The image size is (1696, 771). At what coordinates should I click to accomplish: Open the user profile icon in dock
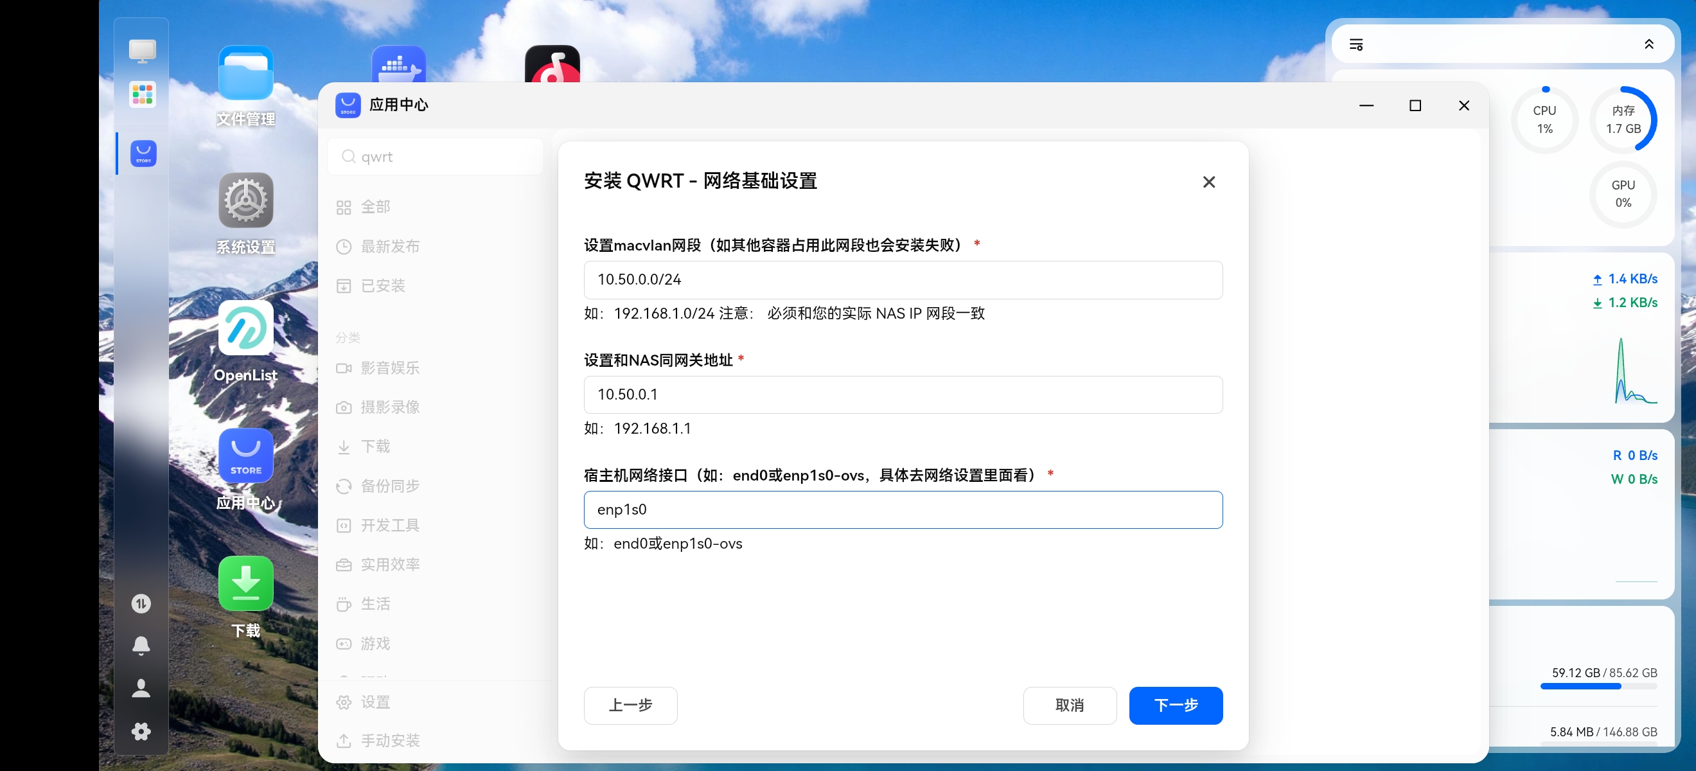point(141,688)
